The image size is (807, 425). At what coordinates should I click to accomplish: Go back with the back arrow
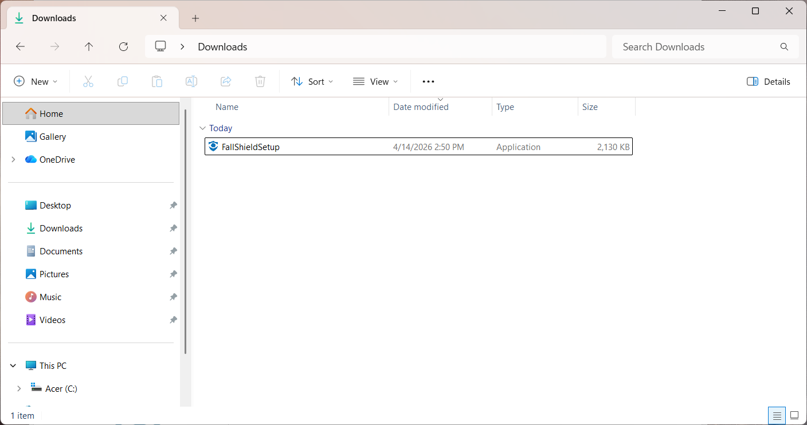tap(20, 47)
